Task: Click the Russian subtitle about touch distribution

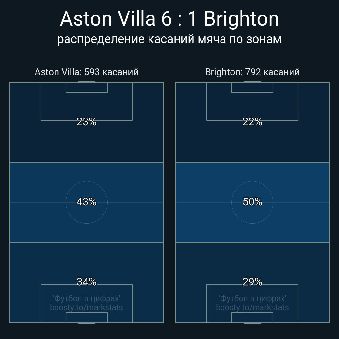Action: [x=169, y=39]
